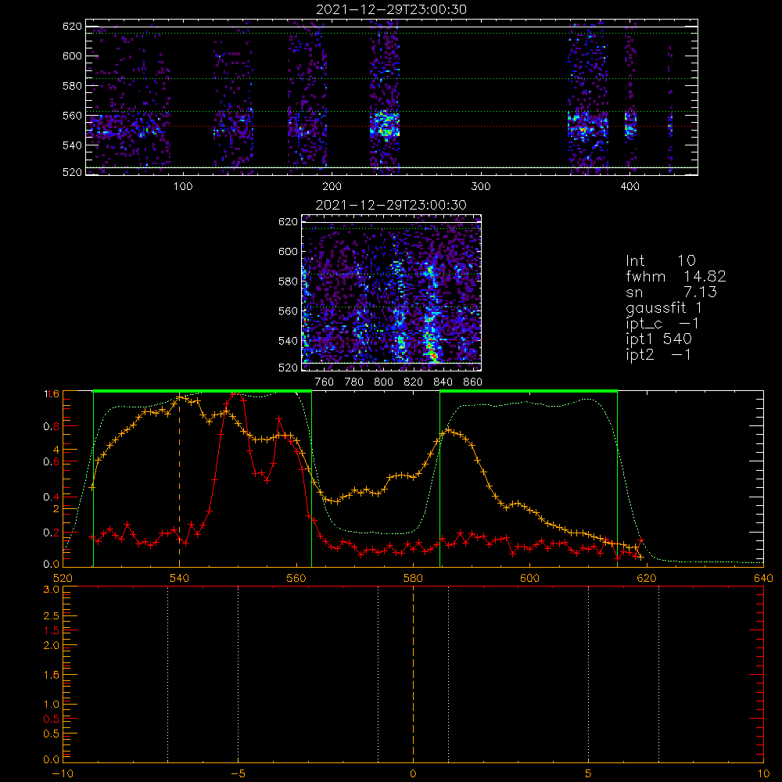
Task: Click x-axis label 760 on the middle image
Action: (325, 382)
